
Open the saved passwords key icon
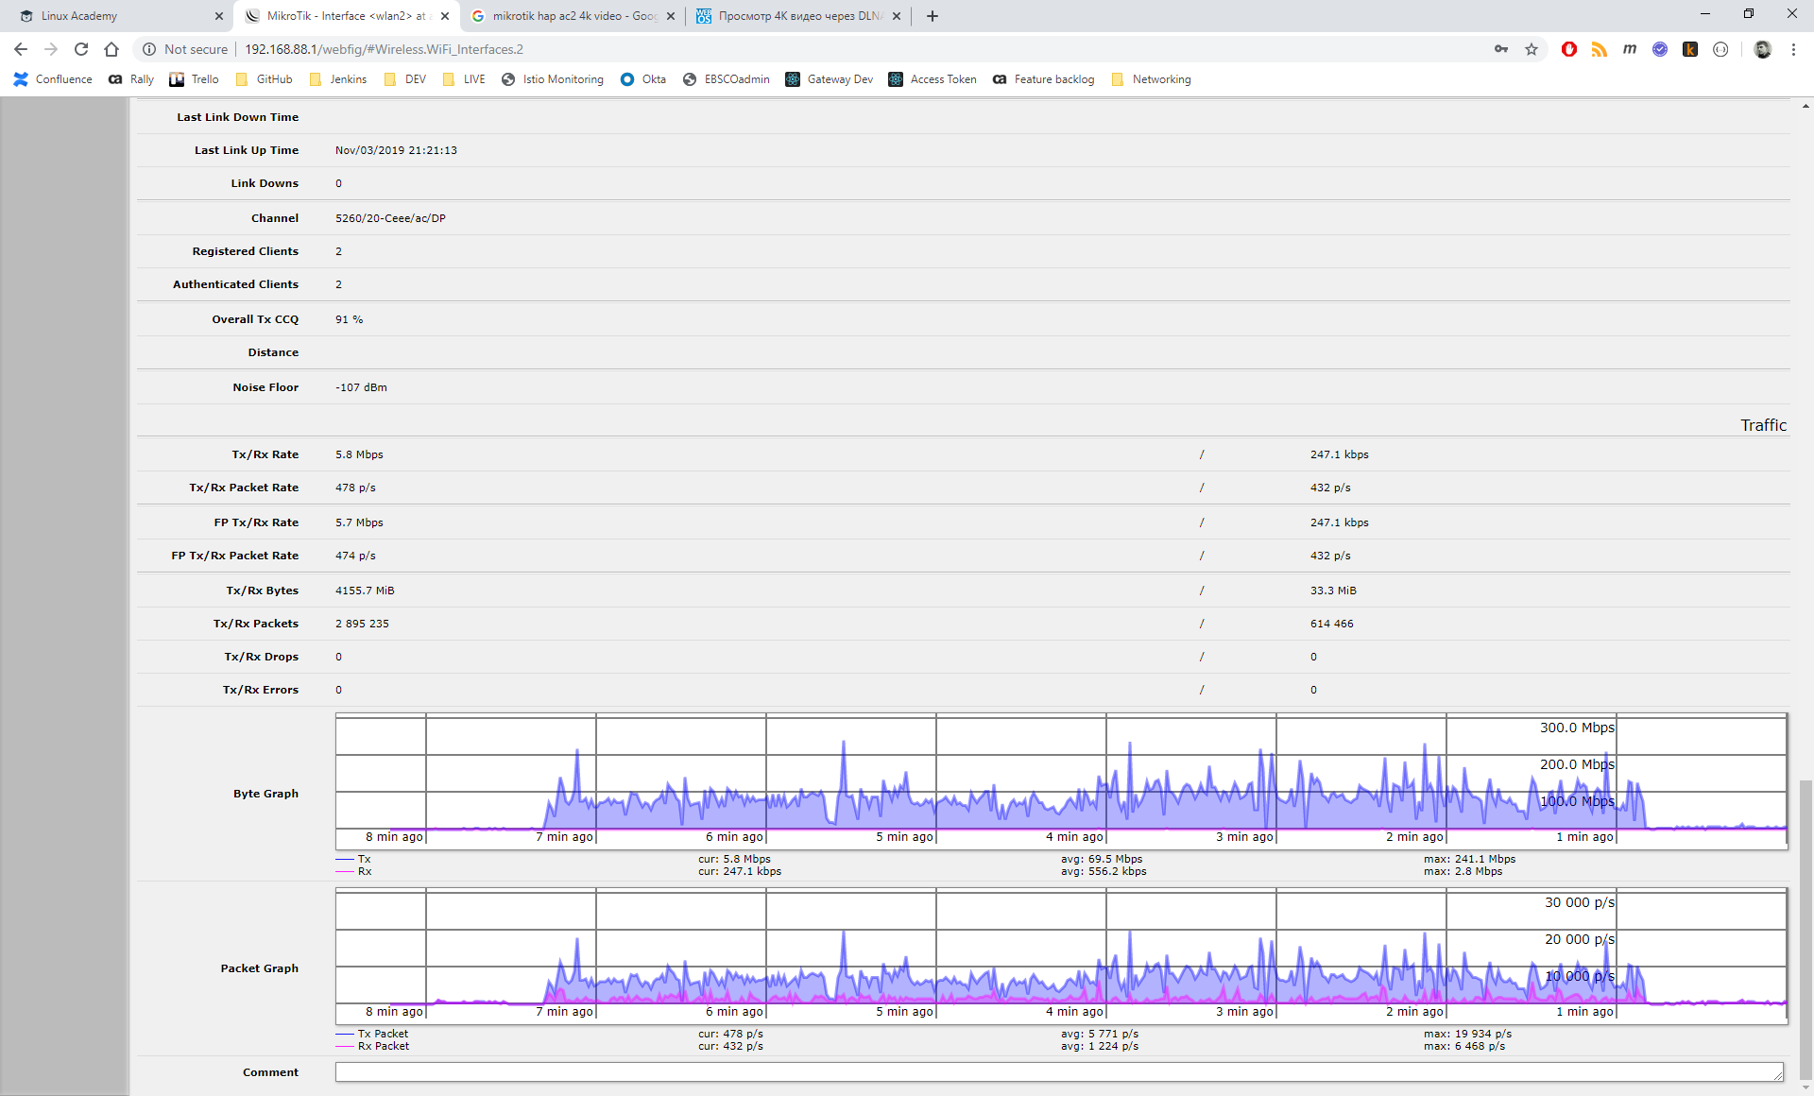tap(1501, 49)
